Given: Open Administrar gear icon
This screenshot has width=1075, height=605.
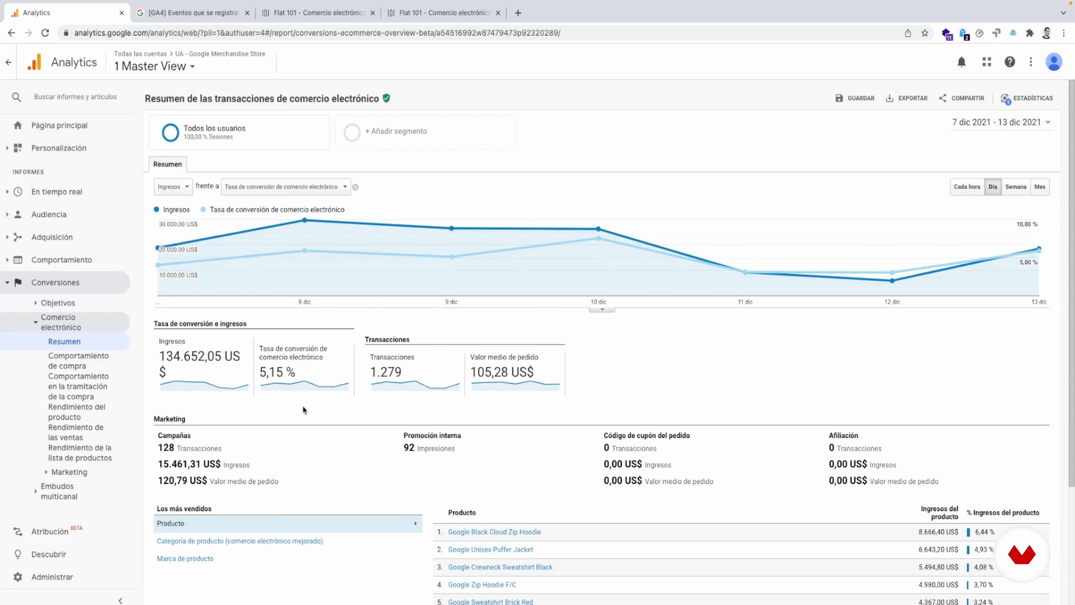Looking at the screenshot, I should (x=18, y=577).
